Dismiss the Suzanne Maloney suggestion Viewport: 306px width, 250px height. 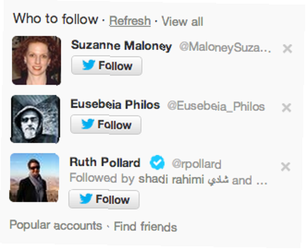click(287, 49)
